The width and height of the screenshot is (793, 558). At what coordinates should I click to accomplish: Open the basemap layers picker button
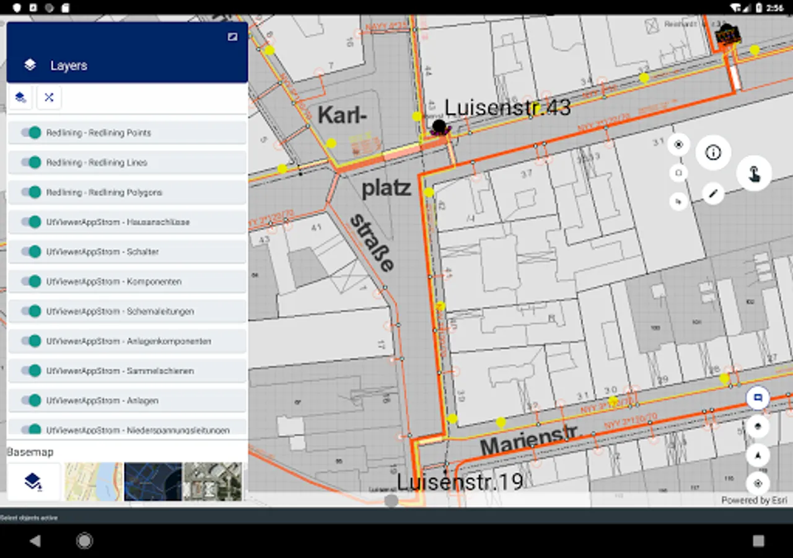(x=33, y=481)
